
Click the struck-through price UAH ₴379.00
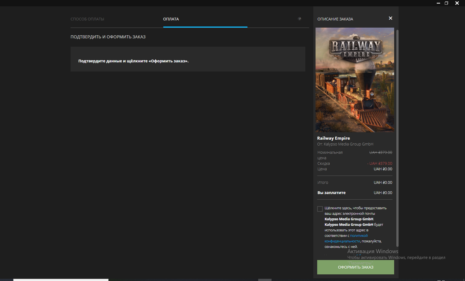[x=381, y=152]
